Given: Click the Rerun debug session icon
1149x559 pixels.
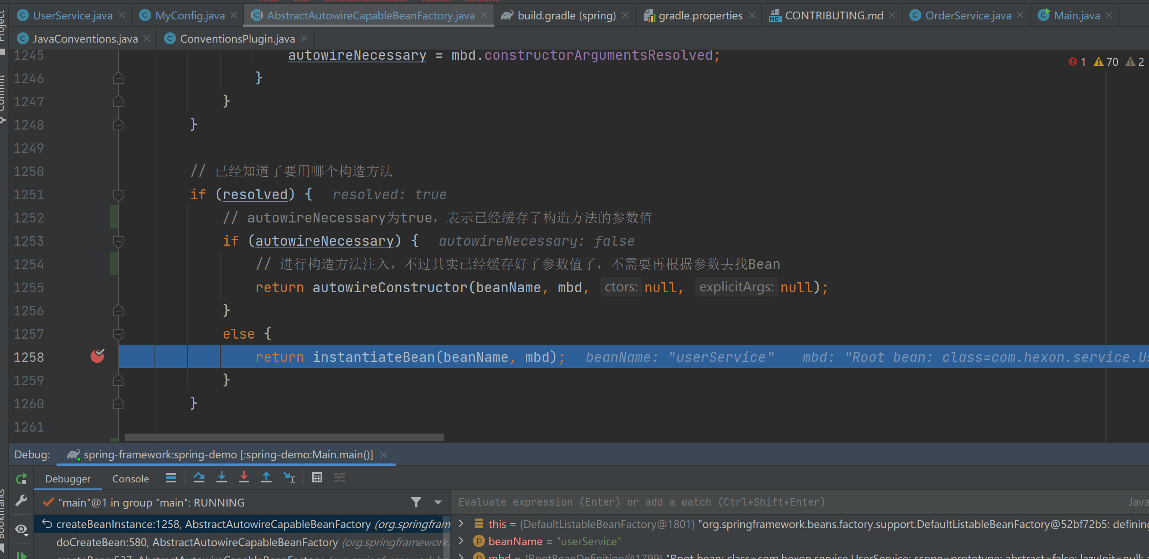Looking at the screenshot, I should 21,479.
